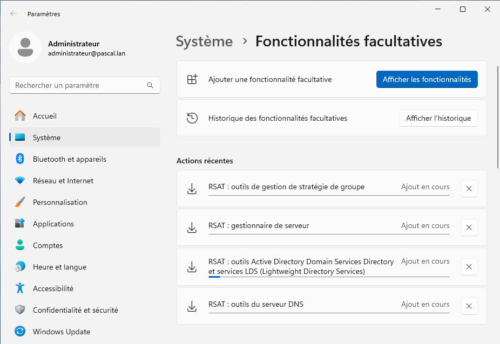Click Afficher les fonctionnalités button
This screenshot has width=500, height=344.
coord(427,79)
